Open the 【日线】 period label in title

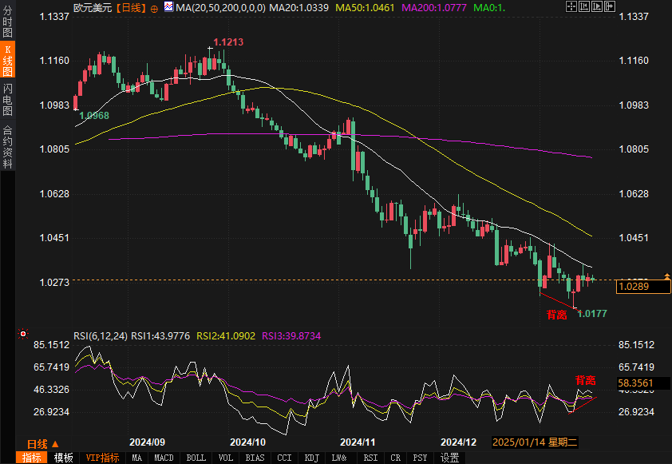tap(130, 7)
